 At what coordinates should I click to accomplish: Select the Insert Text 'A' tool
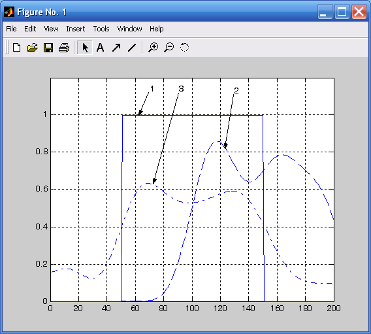coord(101,48)
